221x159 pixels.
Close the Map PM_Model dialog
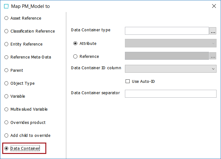pyautogui.click(x=214, y=6)
